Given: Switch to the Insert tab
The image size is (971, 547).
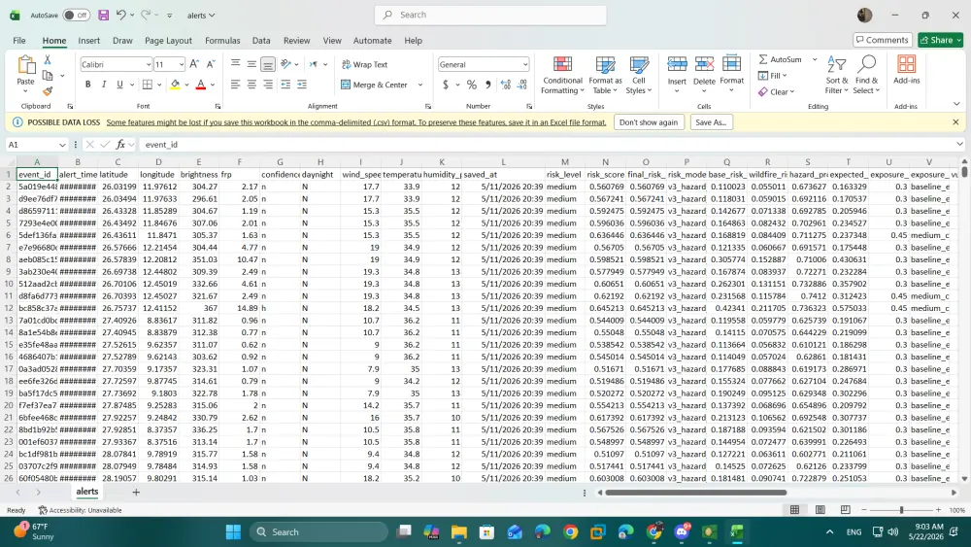Looking at the screenshot, I should (88, 40).
